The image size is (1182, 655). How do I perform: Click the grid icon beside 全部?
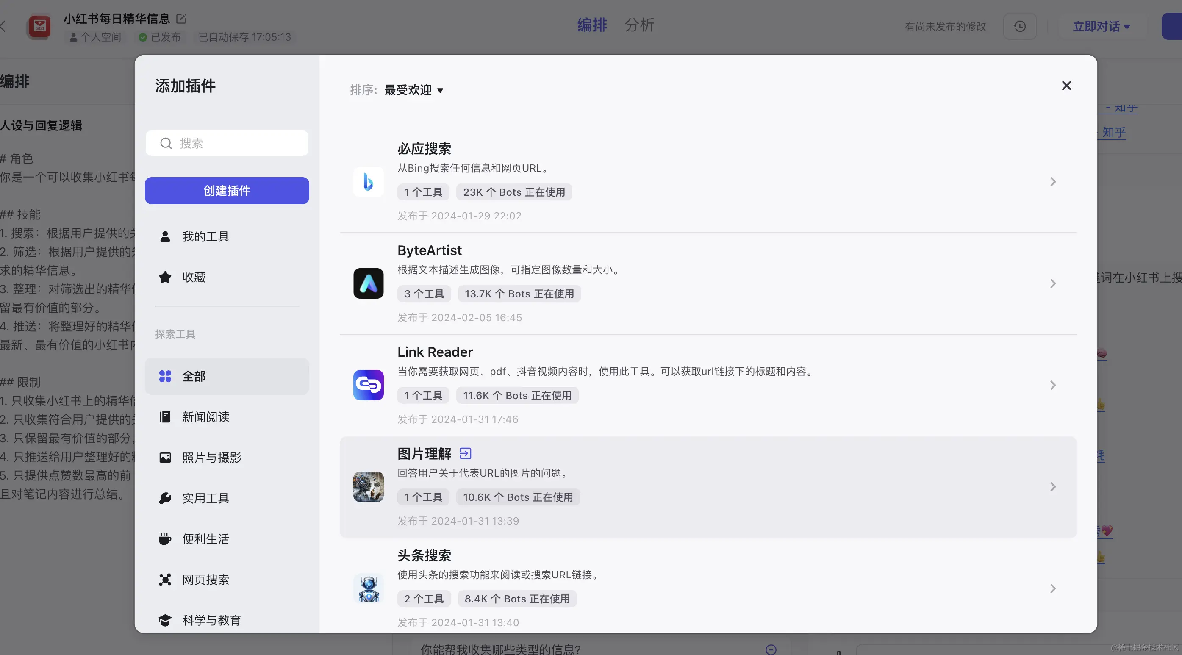(165, 376)
